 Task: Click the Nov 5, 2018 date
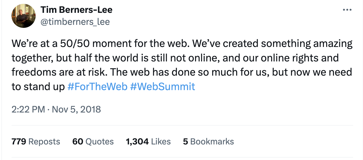pos(76,109)
